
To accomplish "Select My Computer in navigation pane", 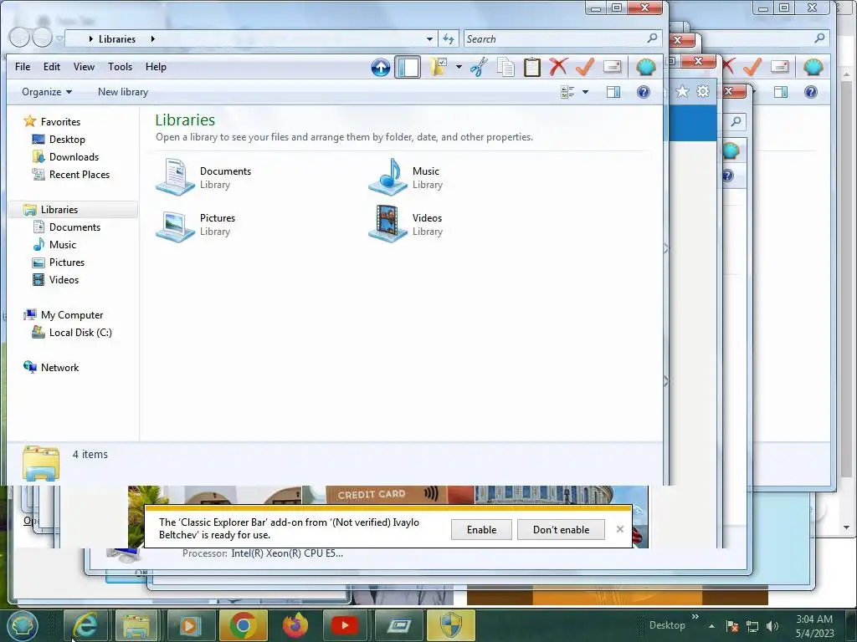I will (x=72, y=315).
